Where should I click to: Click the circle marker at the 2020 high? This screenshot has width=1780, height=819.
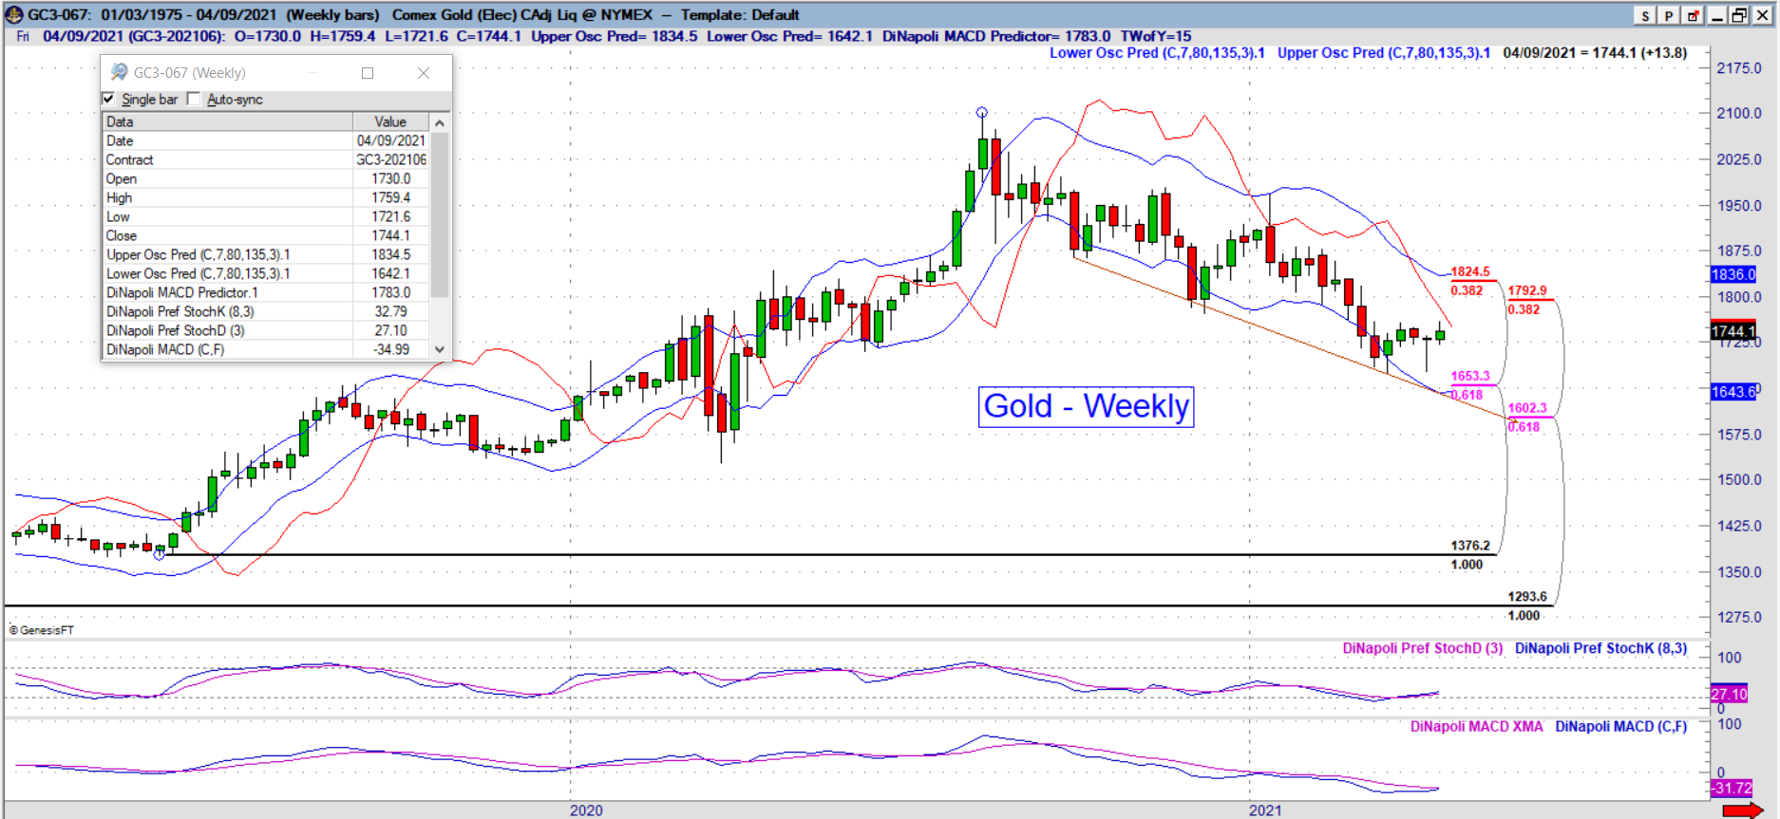click(982, 112)
